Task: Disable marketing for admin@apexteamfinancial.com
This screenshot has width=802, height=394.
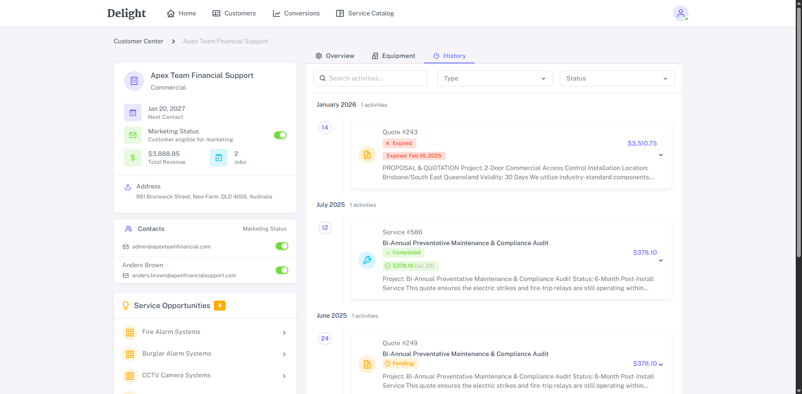Action: [x=282, y=246]
